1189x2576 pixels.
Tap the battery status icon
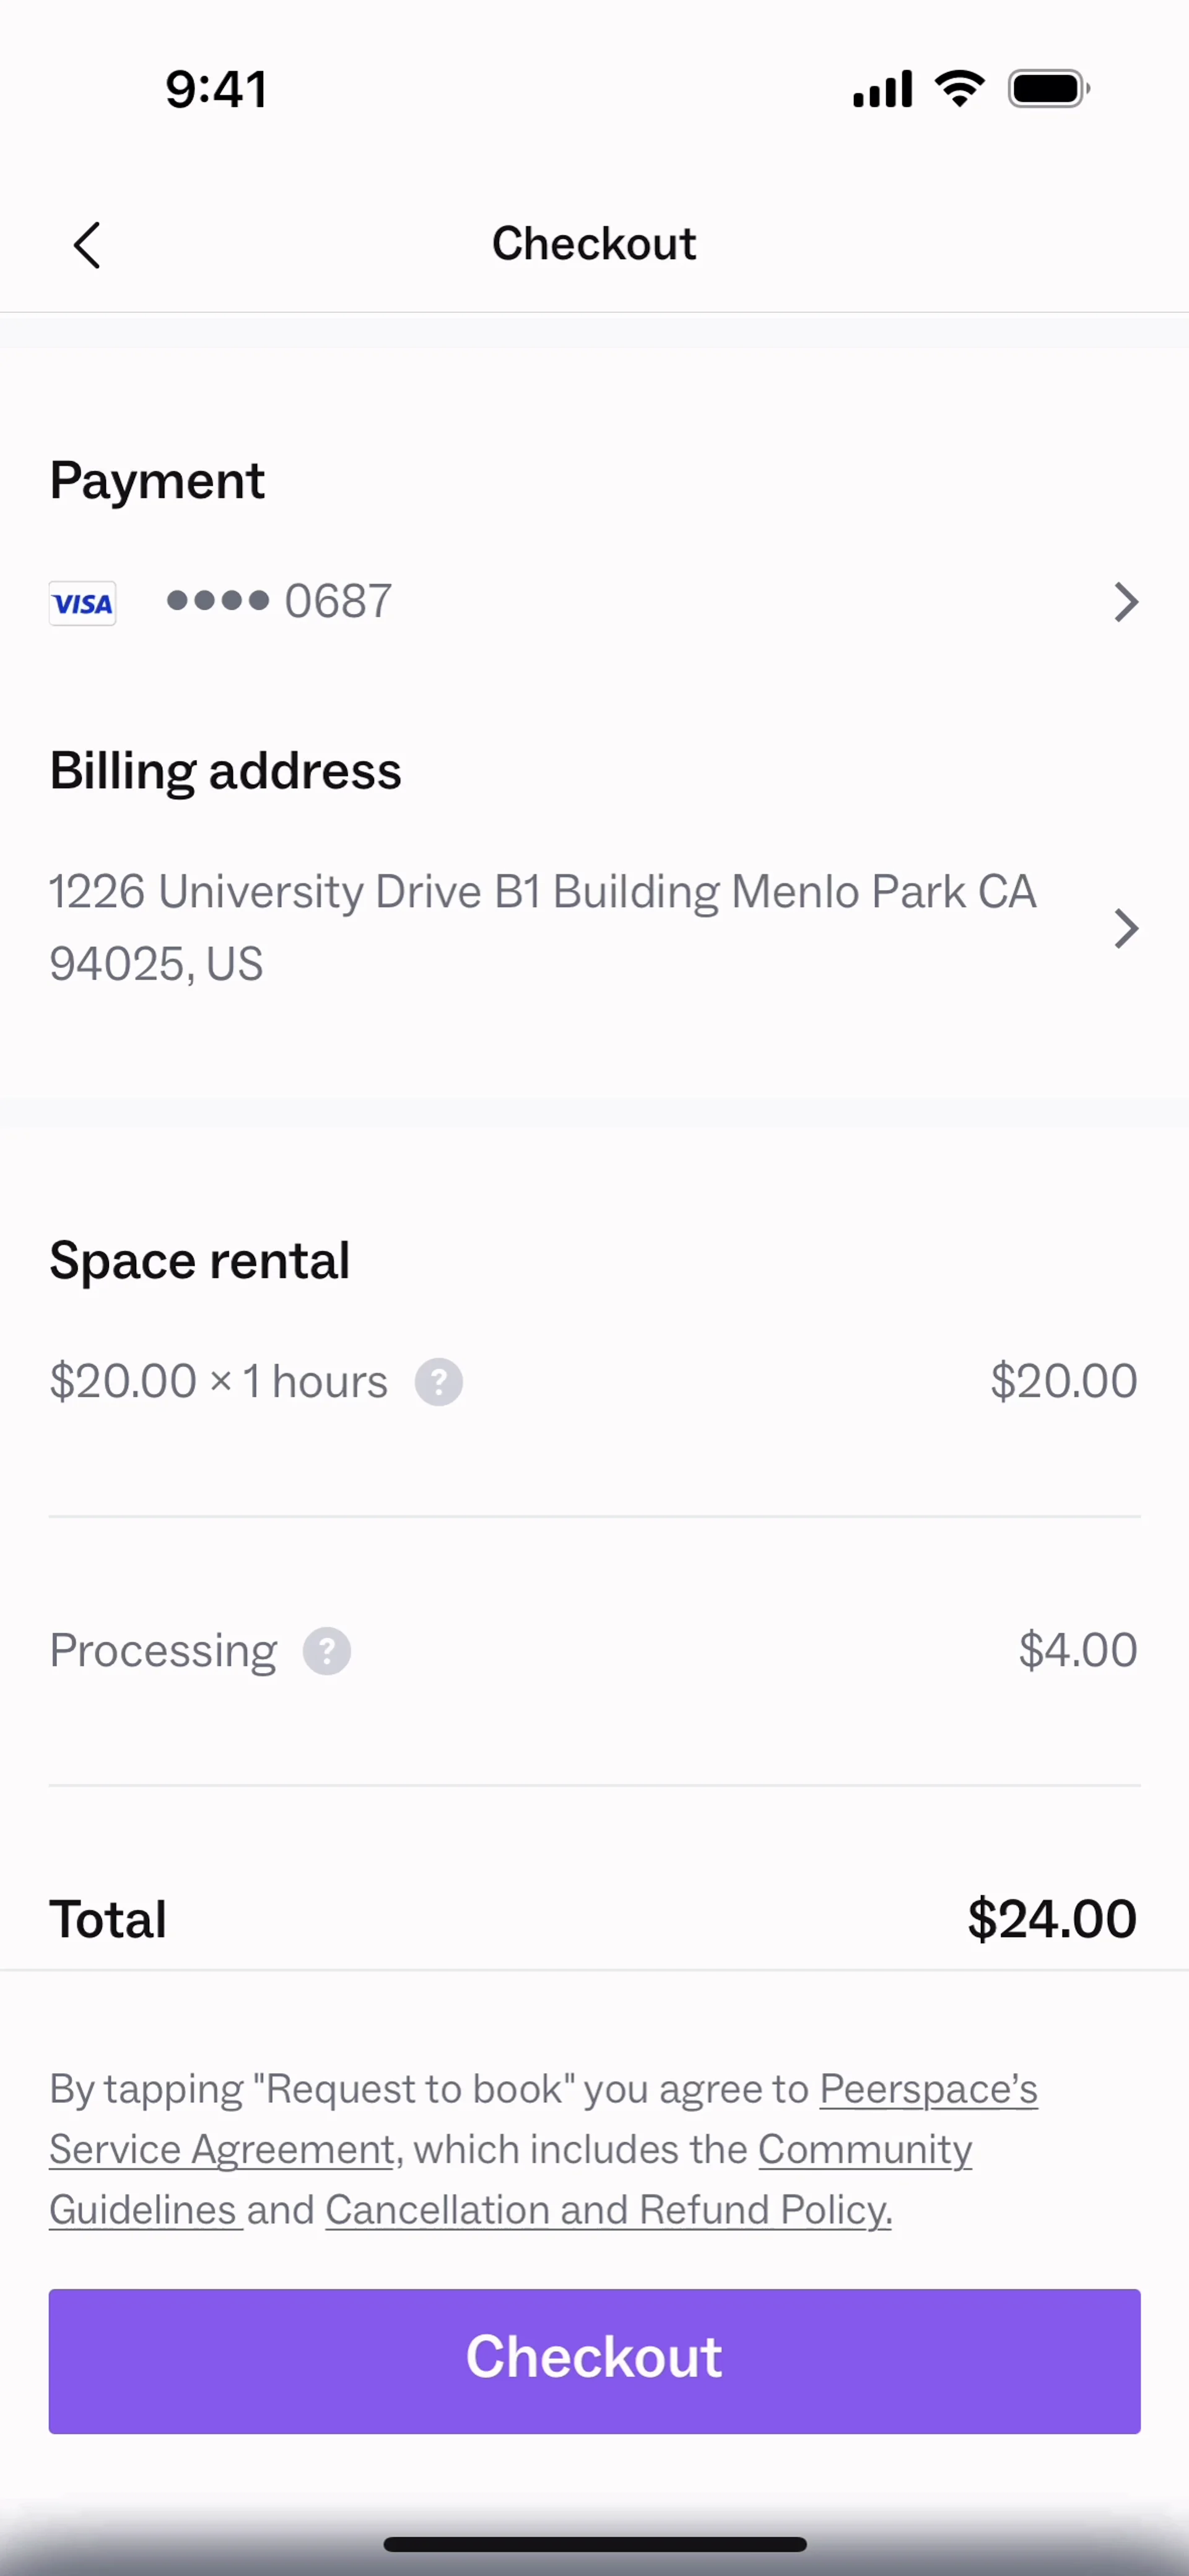(x=1048, y=89)
